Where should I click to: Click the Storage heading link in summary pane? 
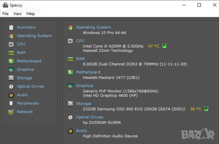pyautogui.click(x=83, y=104)
